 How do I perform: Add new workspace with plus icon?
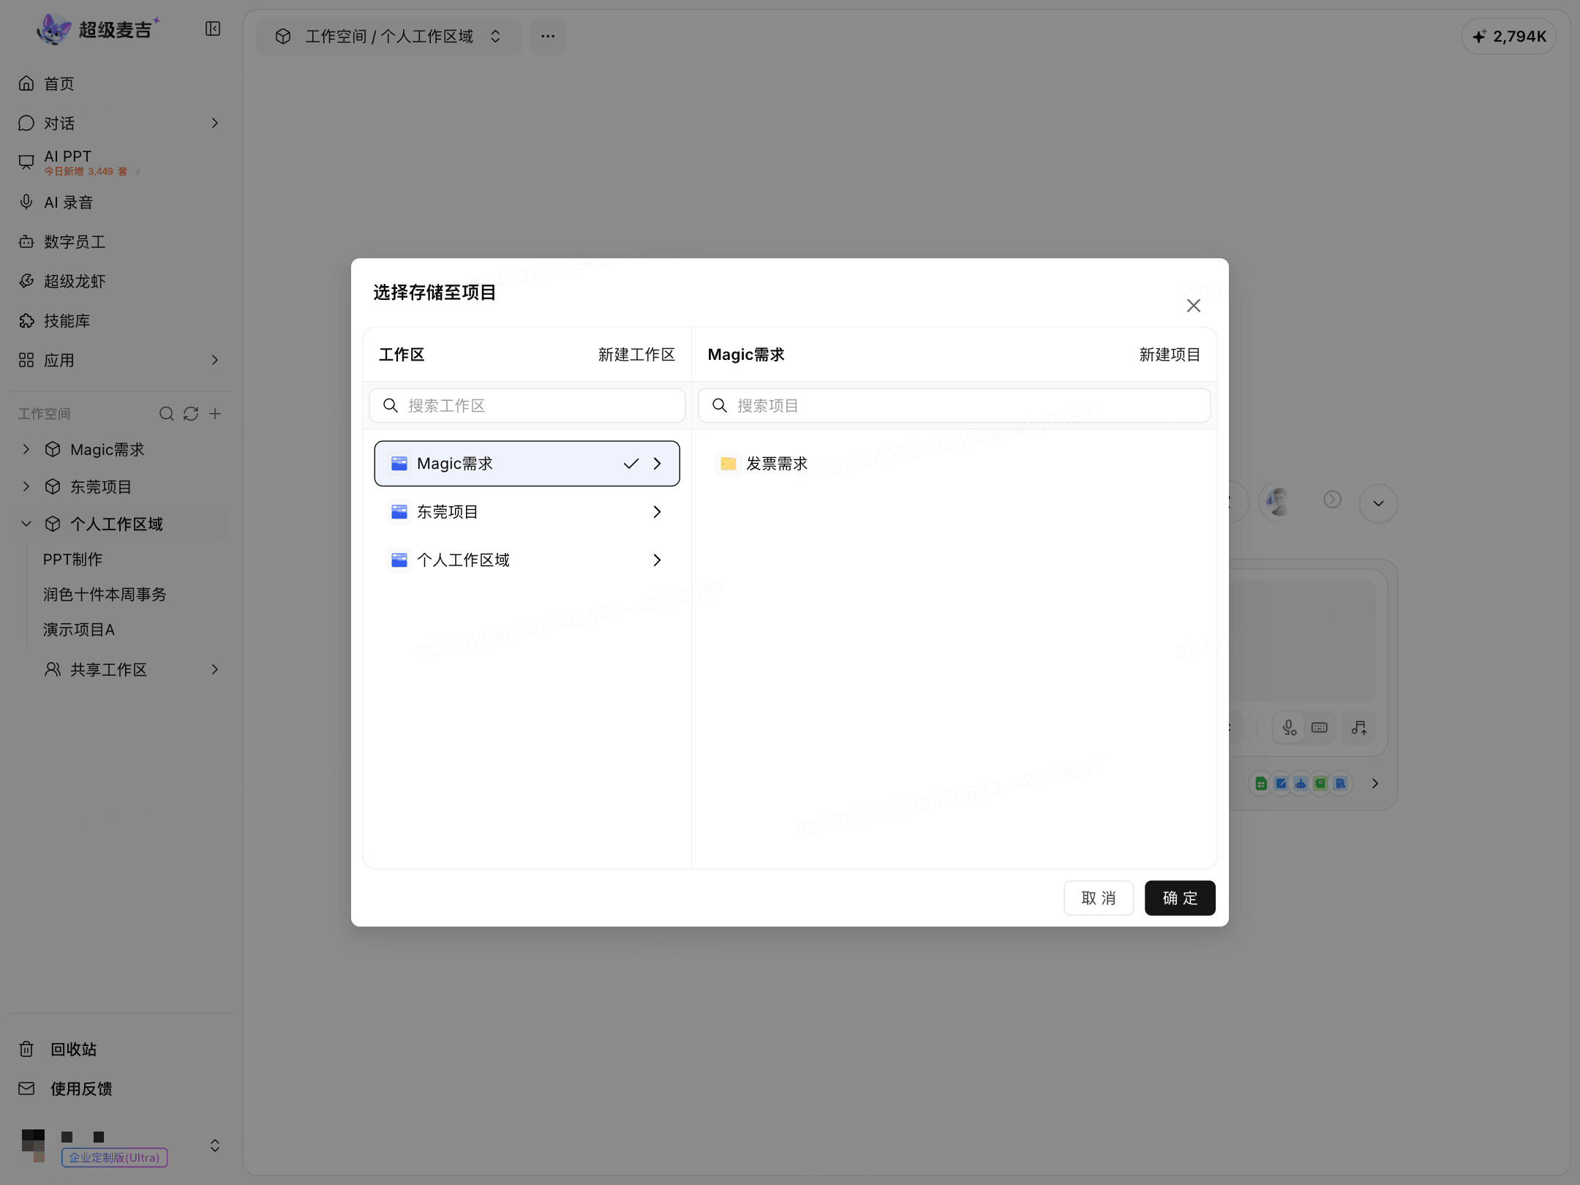(215, 414)
